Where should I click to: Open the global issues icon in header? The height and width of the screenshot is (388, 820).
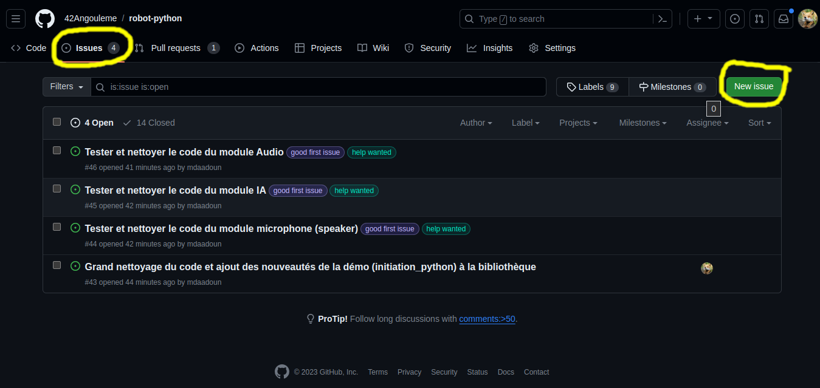coord(735,19)
